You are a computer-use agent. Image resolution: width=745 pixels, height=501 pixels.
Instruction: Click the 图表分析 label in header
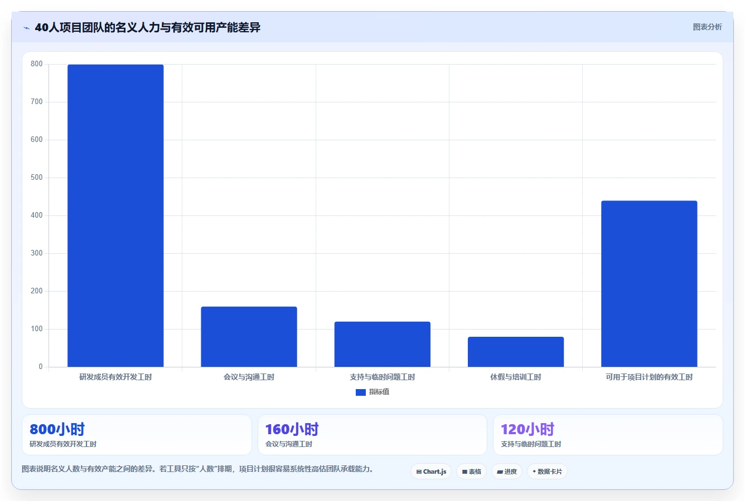tap(707, 27)
